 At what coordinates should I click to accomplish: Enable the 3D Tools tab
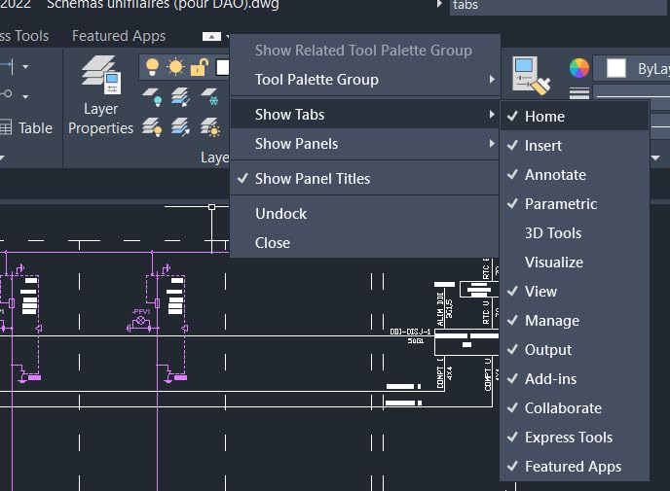tap(552, 233)
